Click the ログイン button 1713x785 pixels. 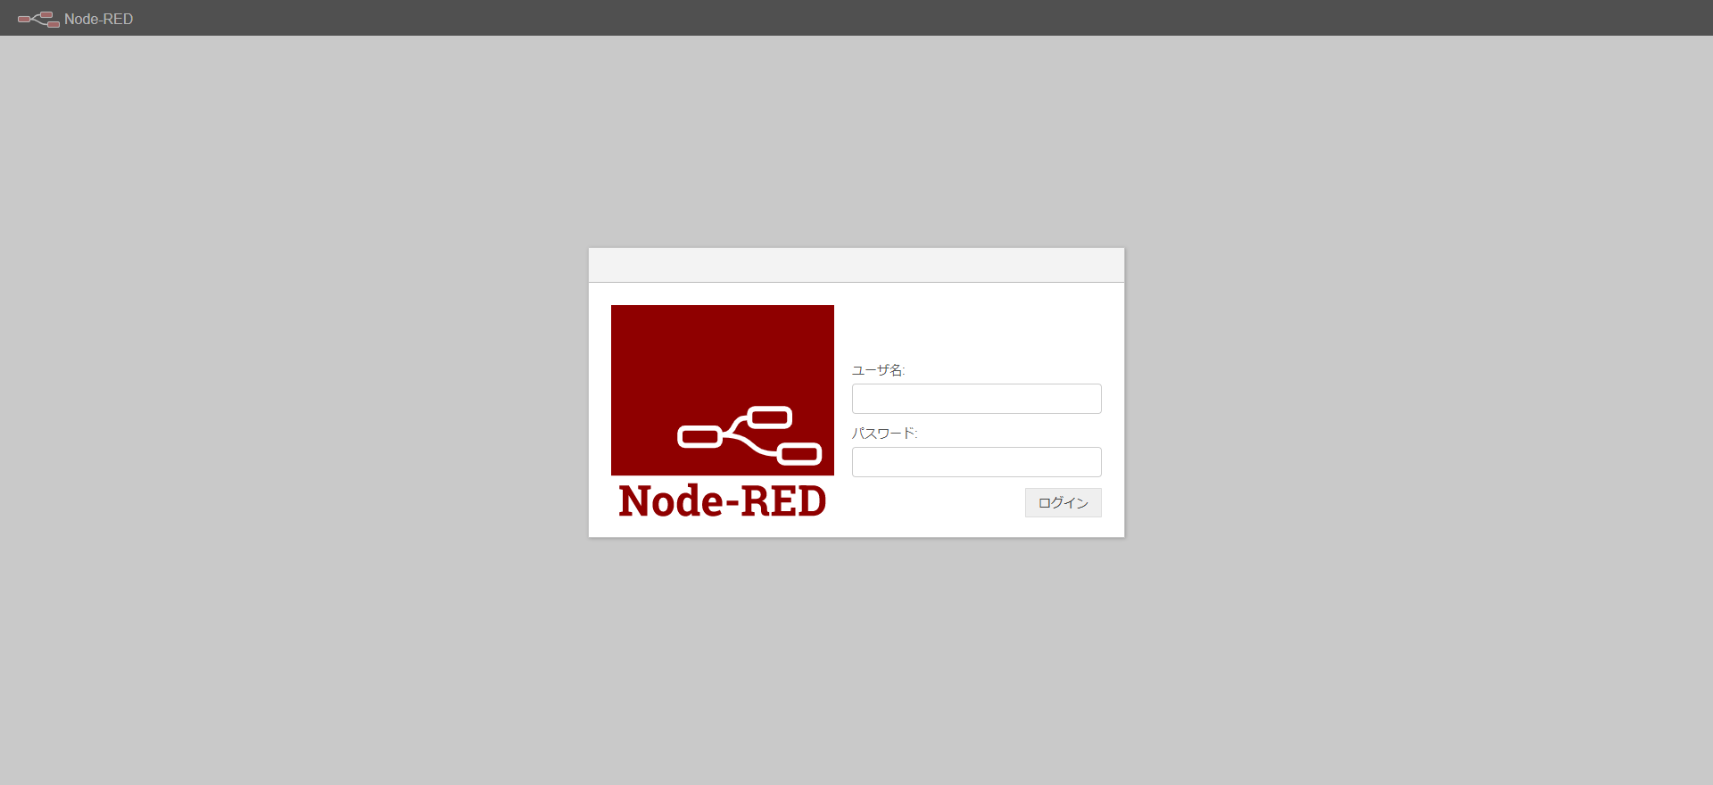1063,502
